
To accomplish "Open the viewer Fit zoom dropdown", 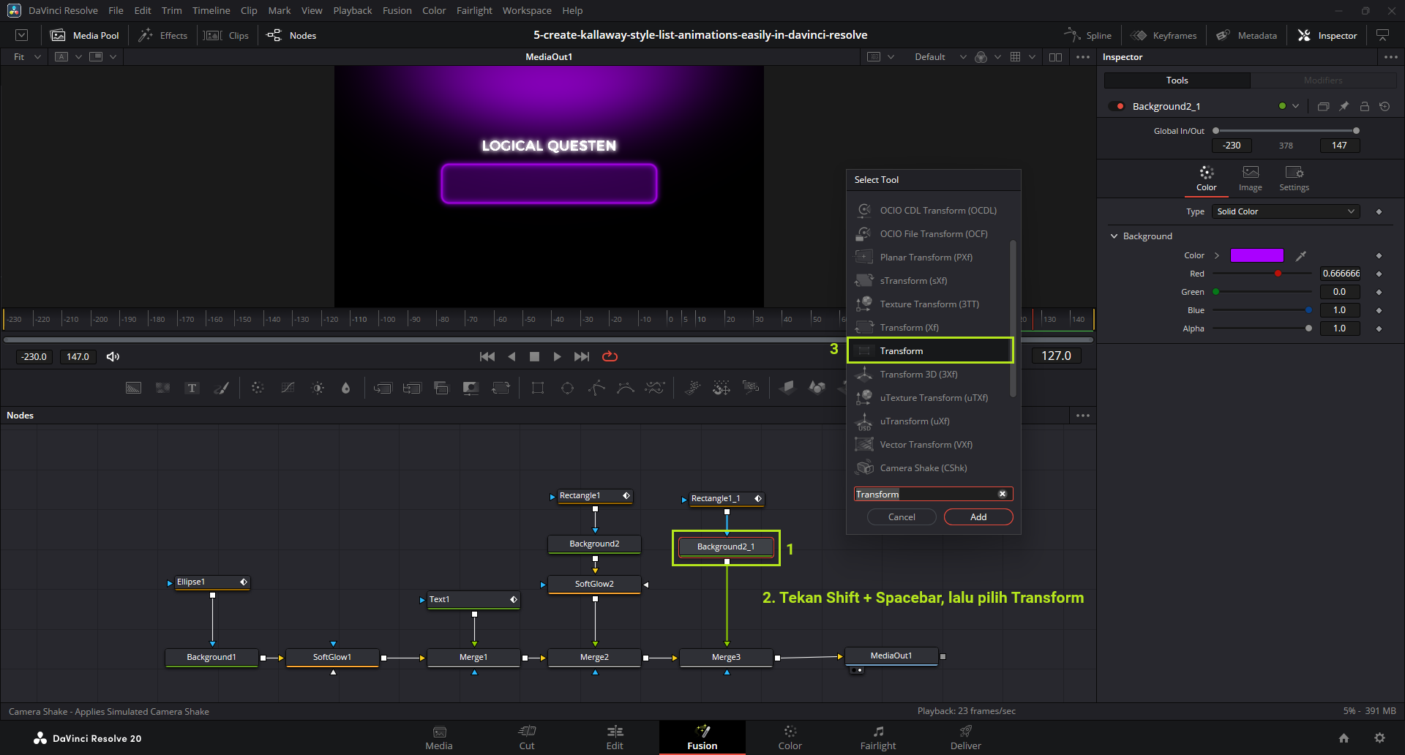I will click(27, 57).
